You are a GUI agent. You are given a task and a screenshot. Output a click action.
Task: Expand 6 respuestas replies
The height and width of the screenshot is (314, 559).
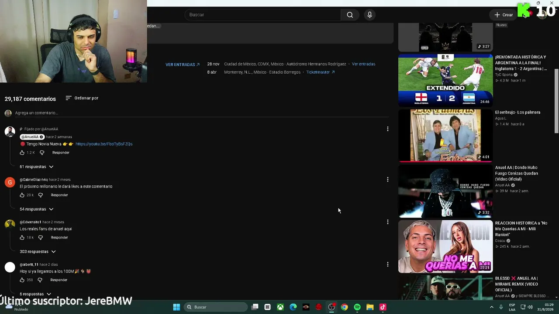35,294
